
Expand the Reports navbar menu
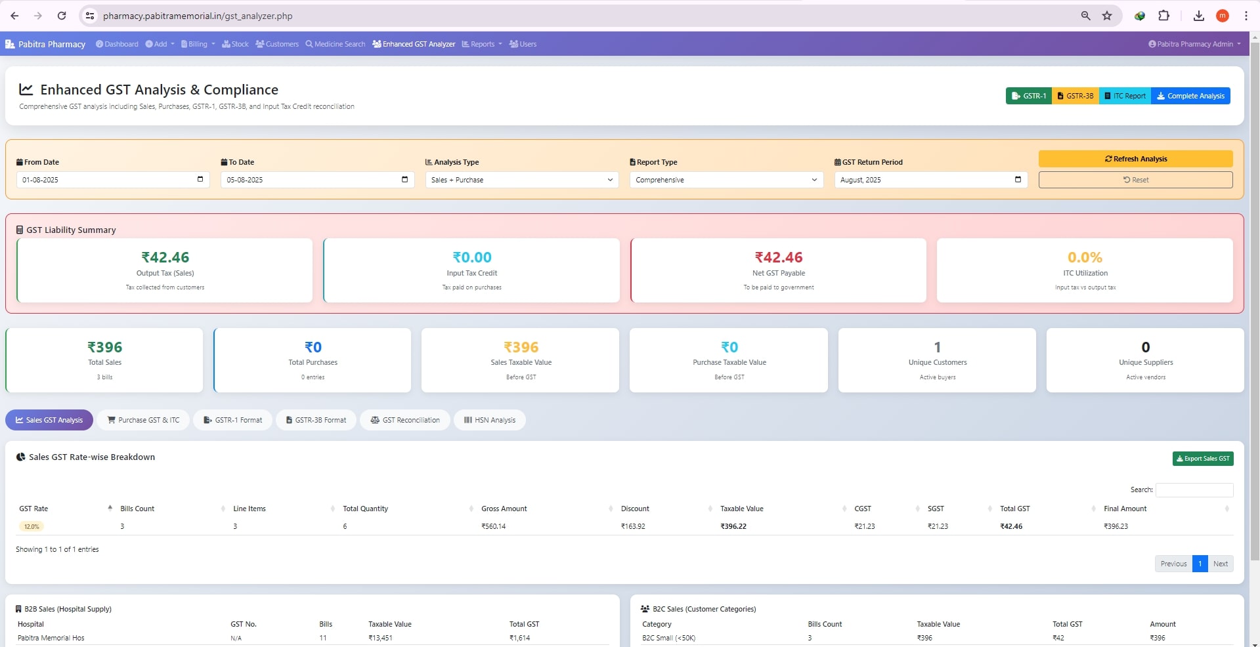(482, 44)
